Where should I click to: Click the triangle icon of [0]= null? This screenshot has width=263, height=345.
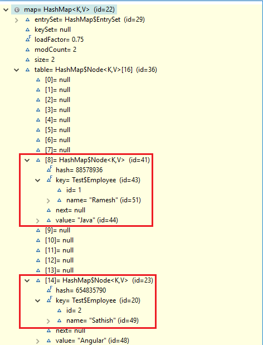[x=38, y=80]
